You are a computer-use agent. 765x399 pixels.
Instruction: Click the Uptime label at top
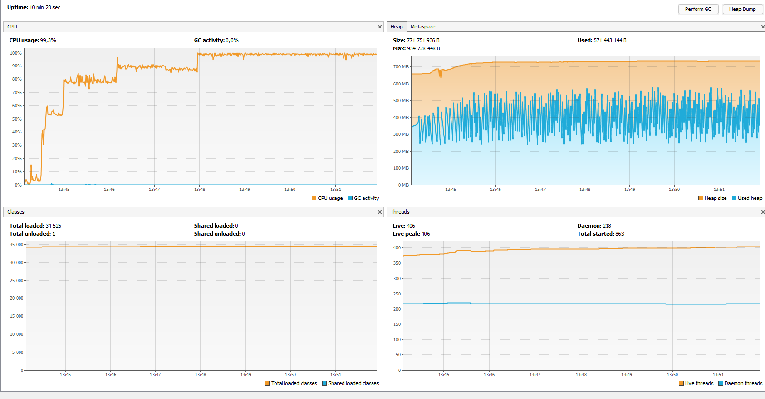point(18,7)
